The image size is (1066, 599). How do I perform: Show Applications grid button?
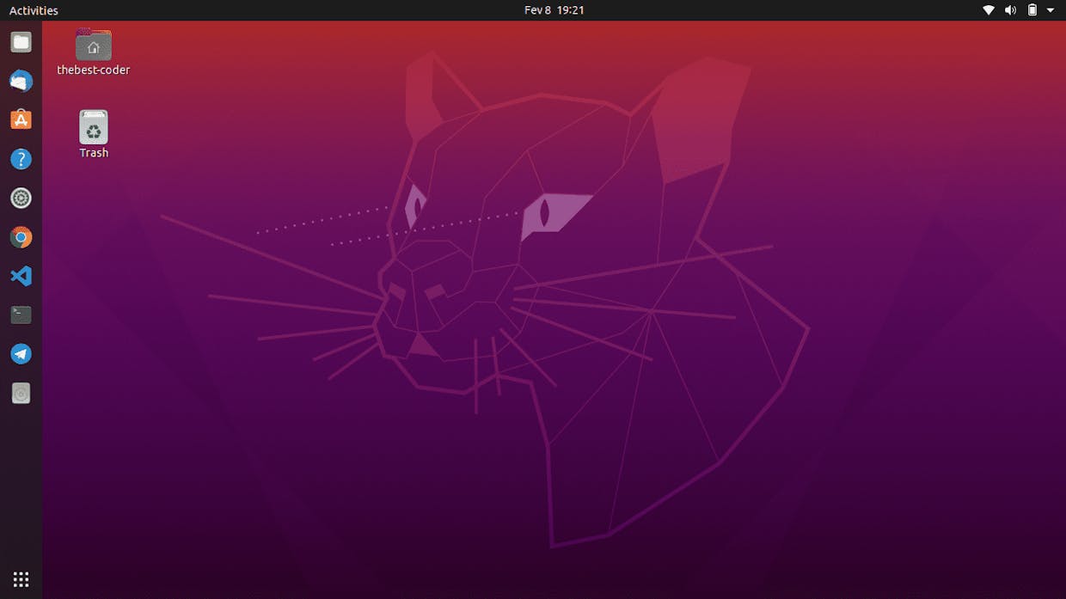21,578
